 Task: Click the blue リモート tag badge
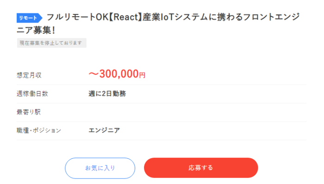29,18
